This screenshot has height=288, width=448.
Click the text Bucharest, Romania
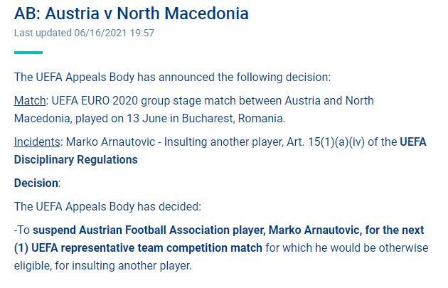233,118
